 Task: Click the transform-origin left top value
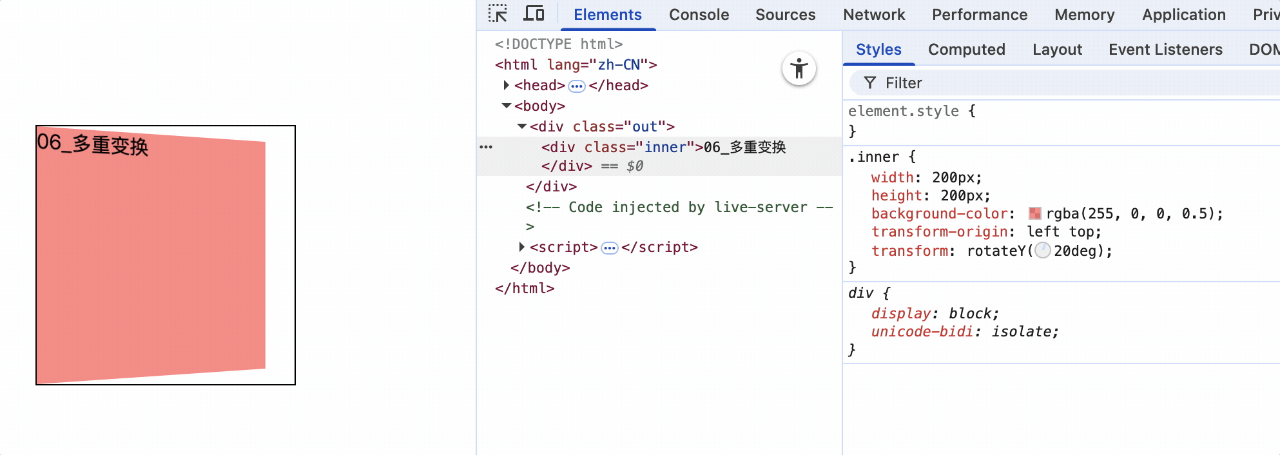(1063, 232)
